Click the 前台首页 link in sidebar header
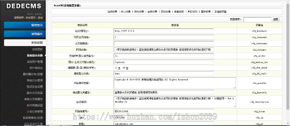Screen dimensions: 290x126 pyautogui.click(x=31, y=18)
